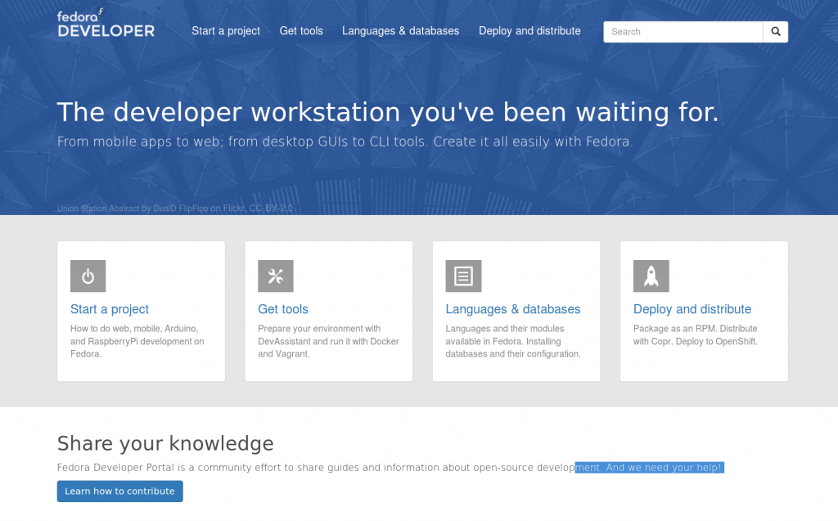Open Start a project from the navigation bar
Viewport: 838px width, 521px height.
tap(226, 31)
